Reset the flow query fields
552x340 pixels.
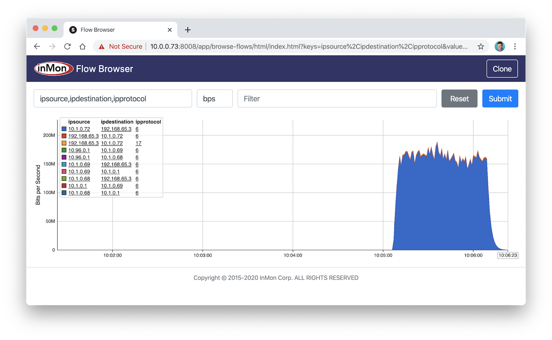pyautogui.click(x=459, y=99)
